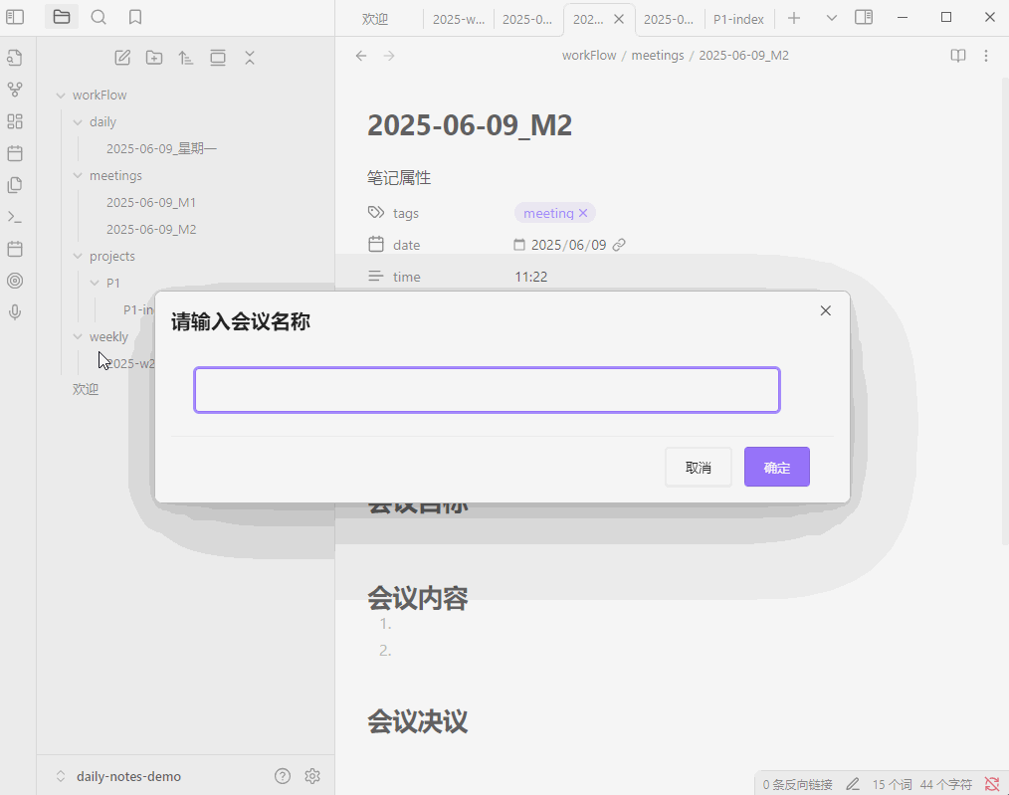Viewport: 1009px width, 795px height.
Task: Create a new note in explorer
Action: 122,58
